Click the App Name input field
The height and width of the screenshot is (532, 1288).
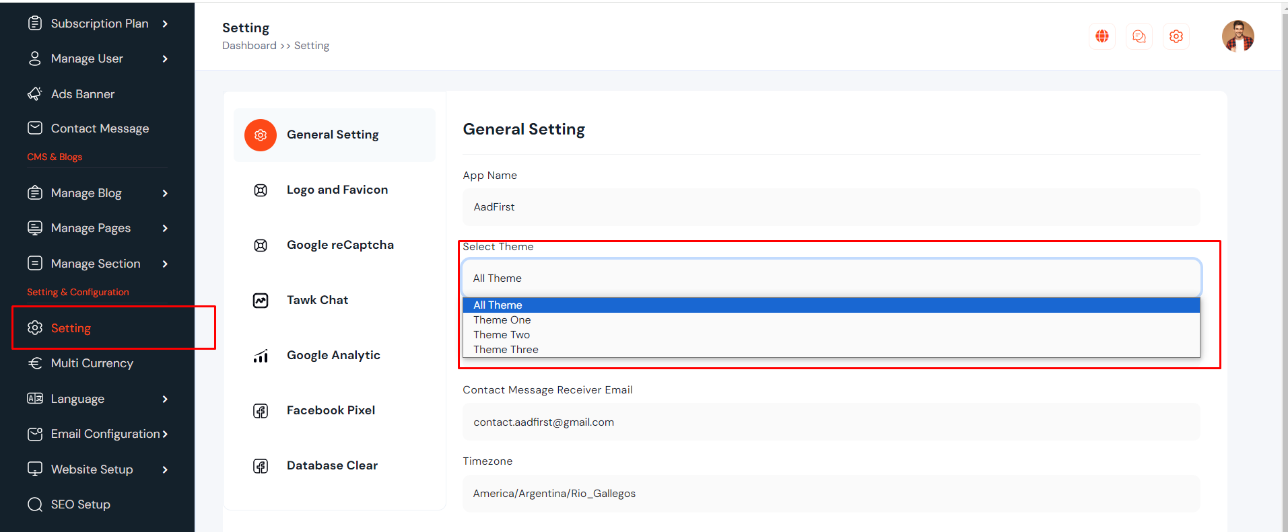coord(831,207)
